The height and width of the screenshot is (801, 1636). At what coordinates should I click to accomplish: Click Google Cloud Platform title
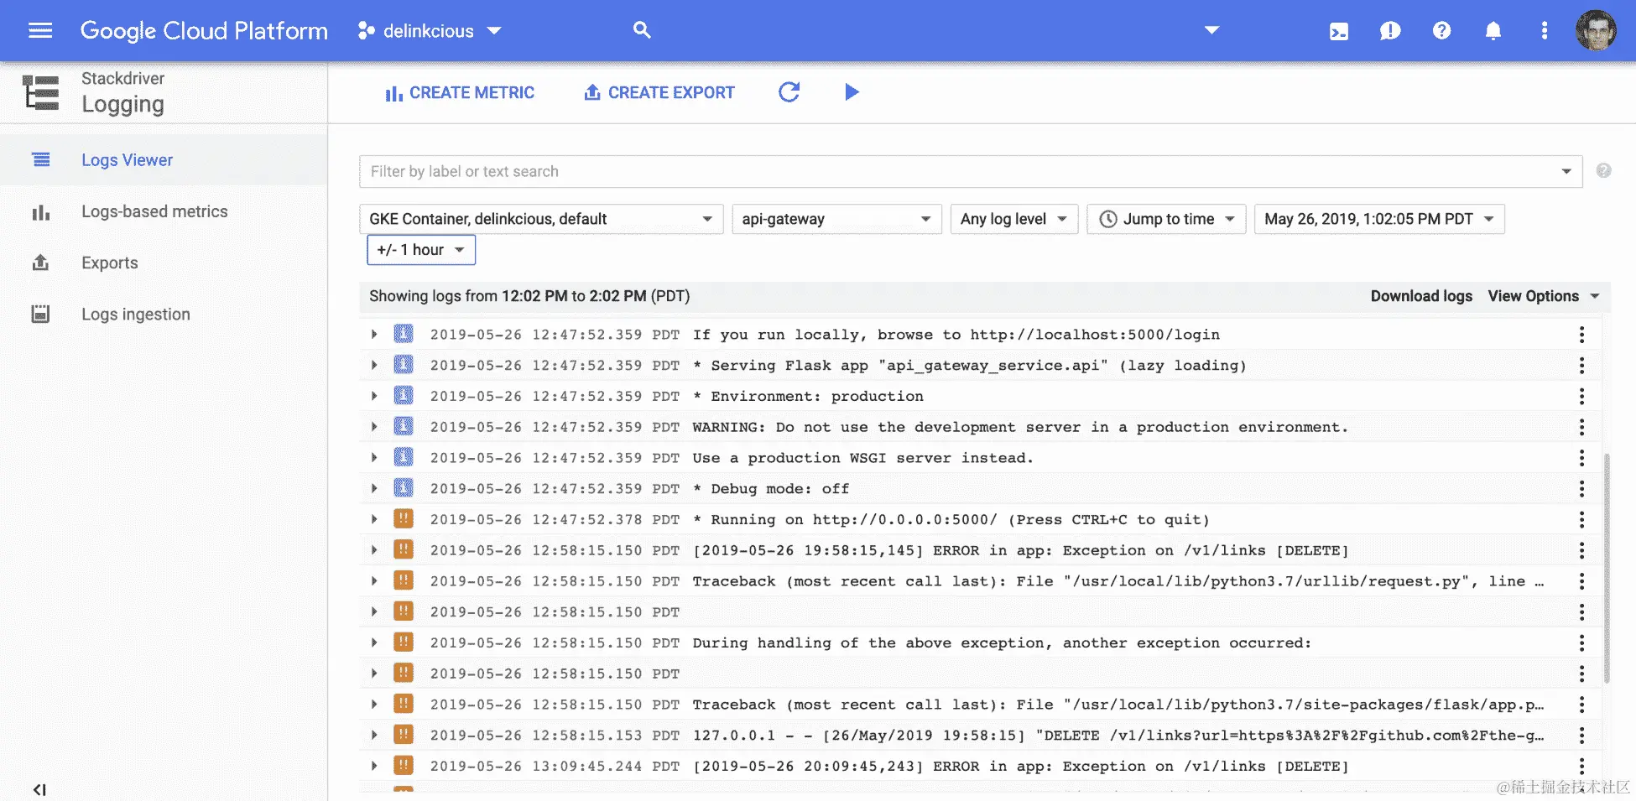coord(204,31)
